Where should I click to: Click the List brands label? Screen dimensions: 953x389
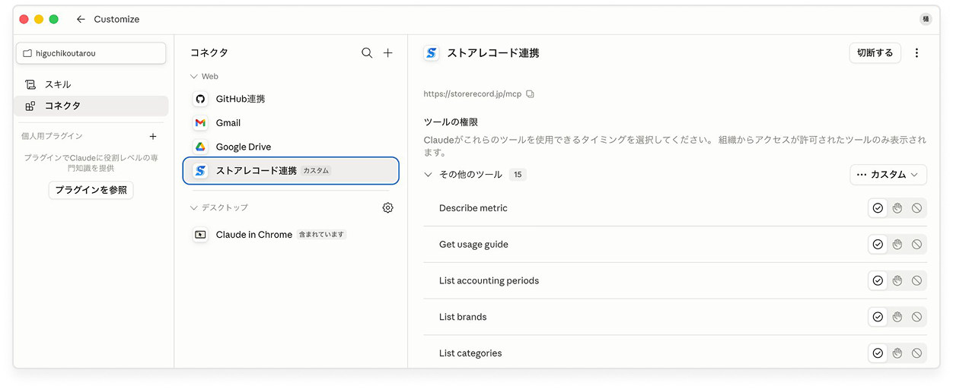[x=463, y=317]
